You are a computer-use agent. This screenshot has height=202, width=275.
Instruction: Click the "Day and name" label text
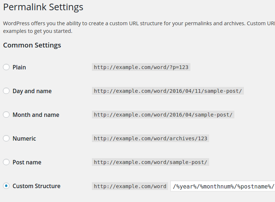32,91
